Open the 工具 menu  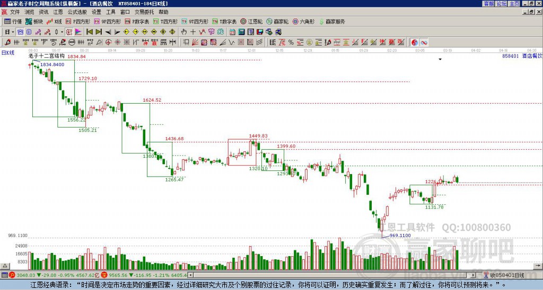point(110,12)
